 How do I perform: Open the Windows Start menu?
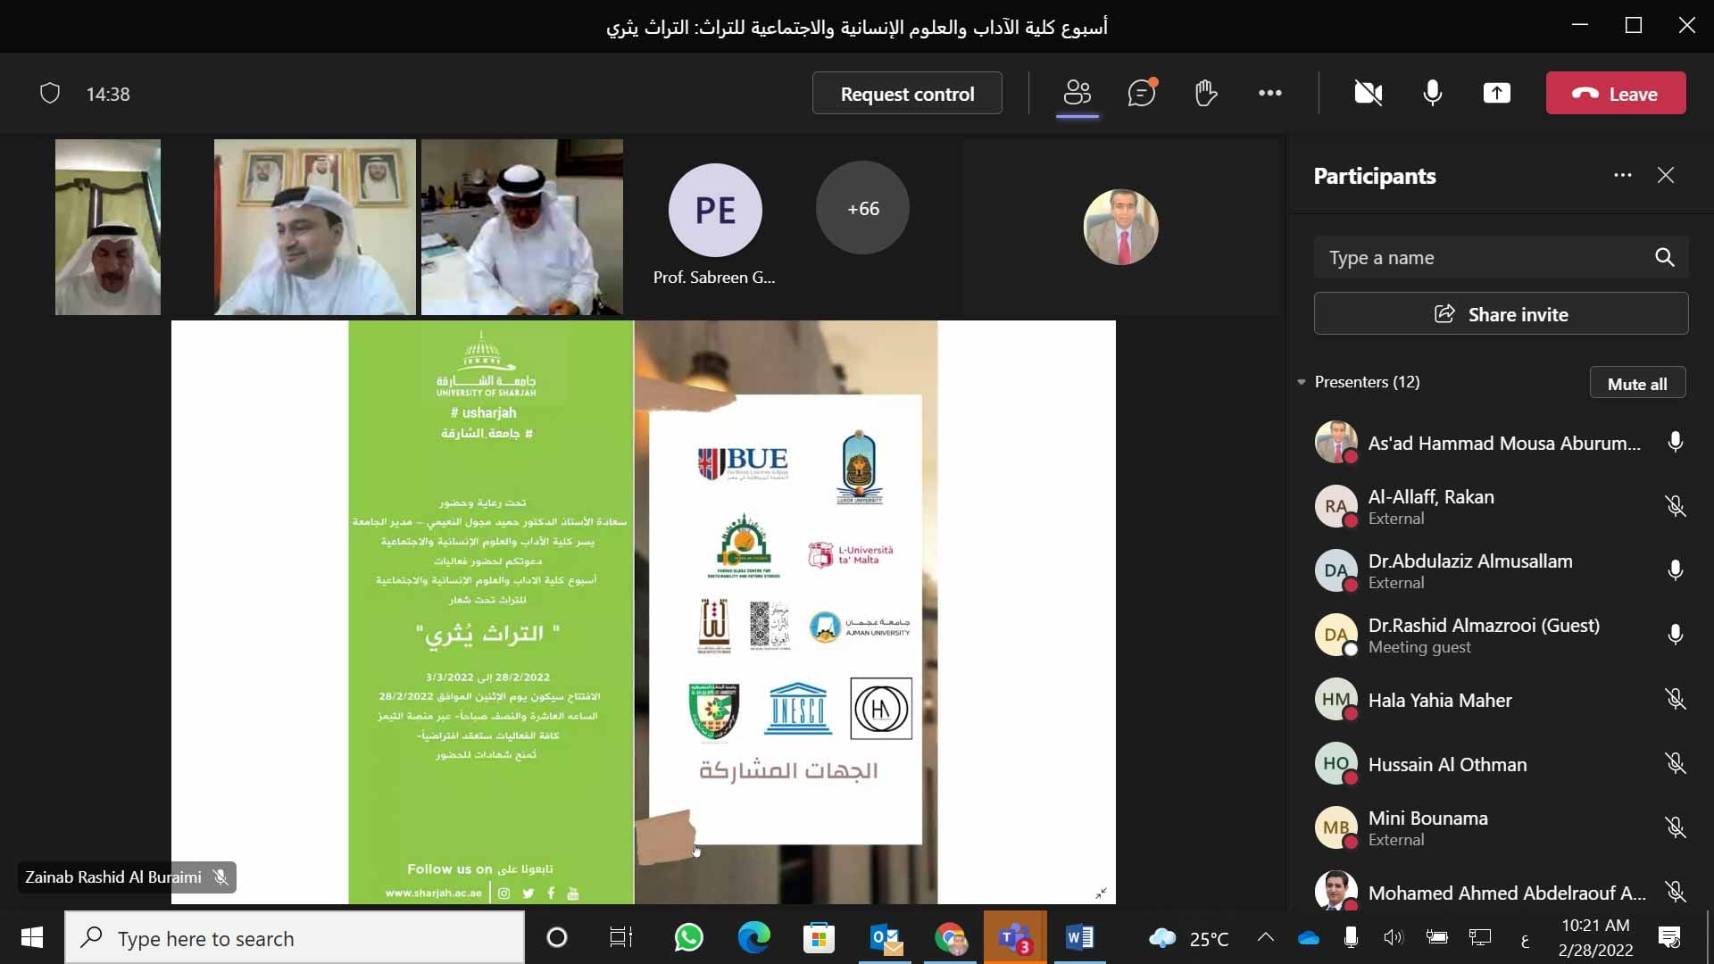coord(30,937)
